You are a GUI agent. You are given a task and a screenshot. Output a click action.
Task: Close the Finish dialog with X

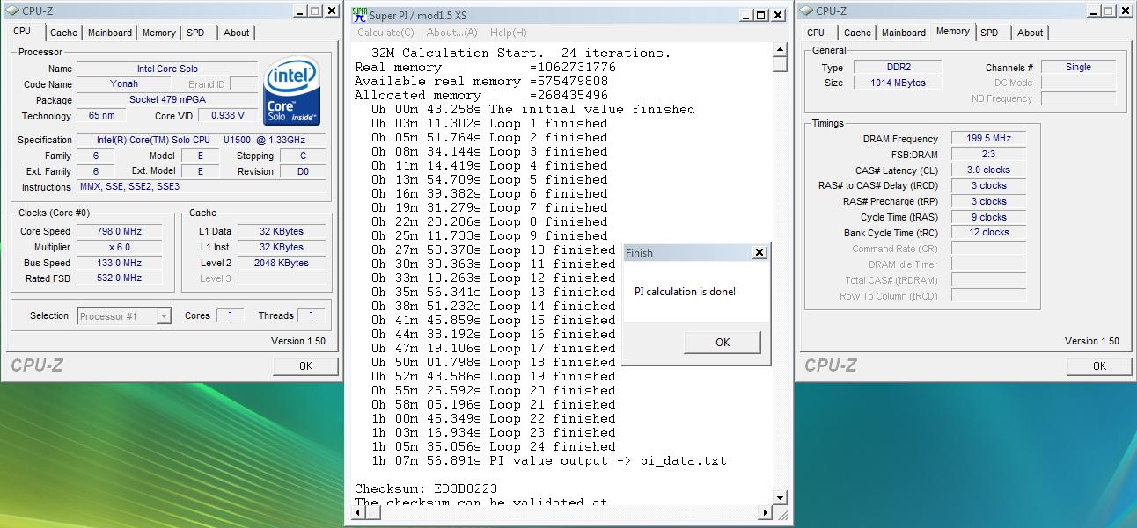[759, 253]
